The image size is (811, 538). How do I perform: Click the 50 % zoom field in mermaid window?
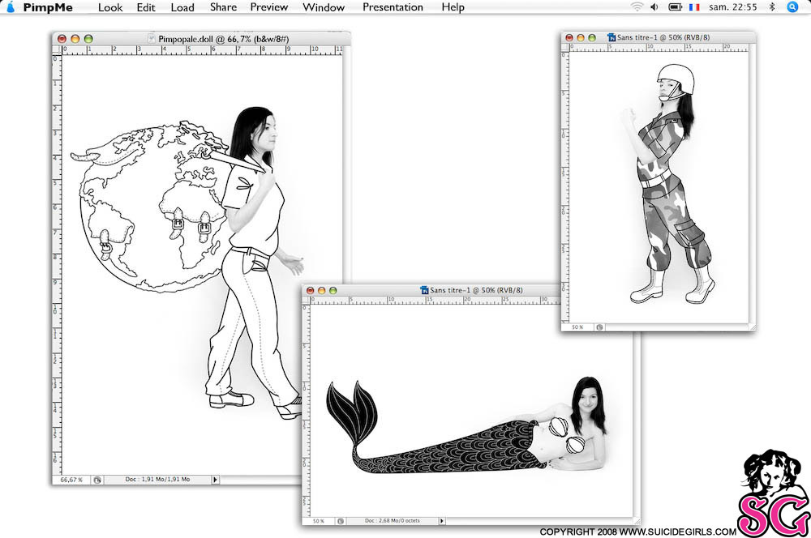point(319,521)
